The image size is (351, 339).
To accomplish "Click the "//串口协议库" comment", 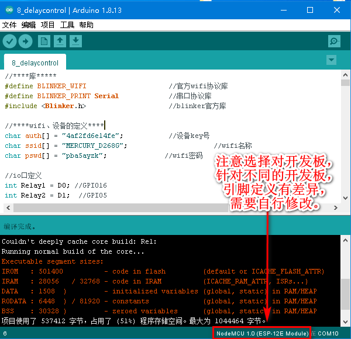I will (190, 96).
